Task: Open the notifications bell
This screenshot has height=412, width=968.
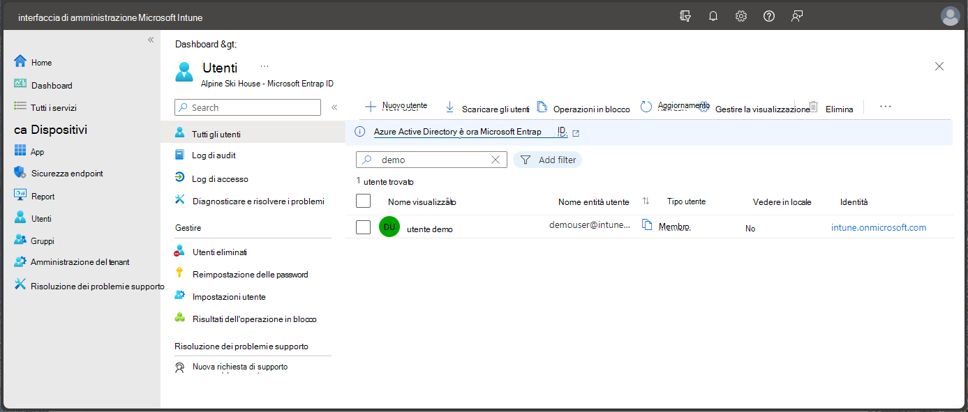Action: [713, 16]
